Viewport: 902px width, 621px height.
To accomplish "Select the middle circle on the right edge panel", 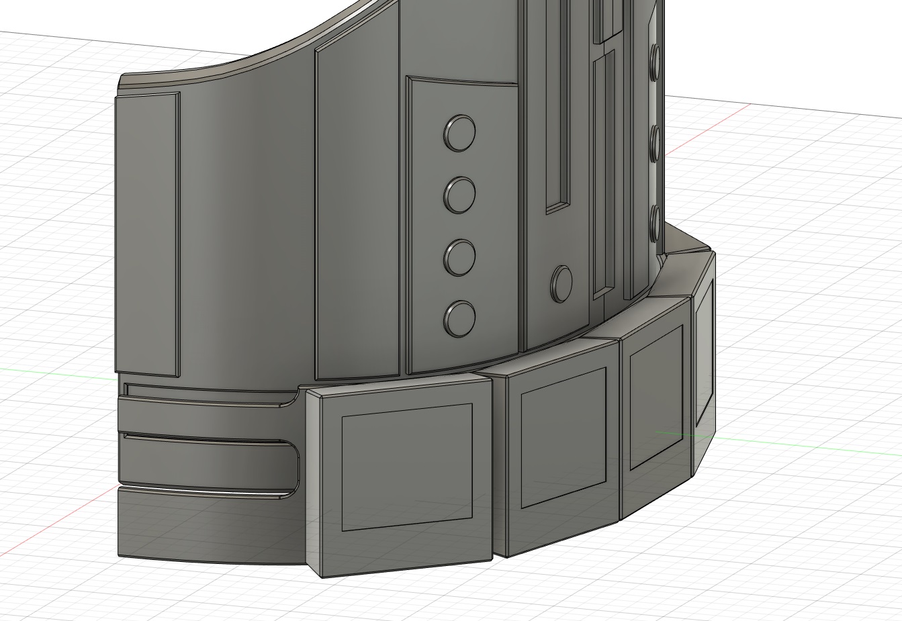I will [x=656, y=144].
